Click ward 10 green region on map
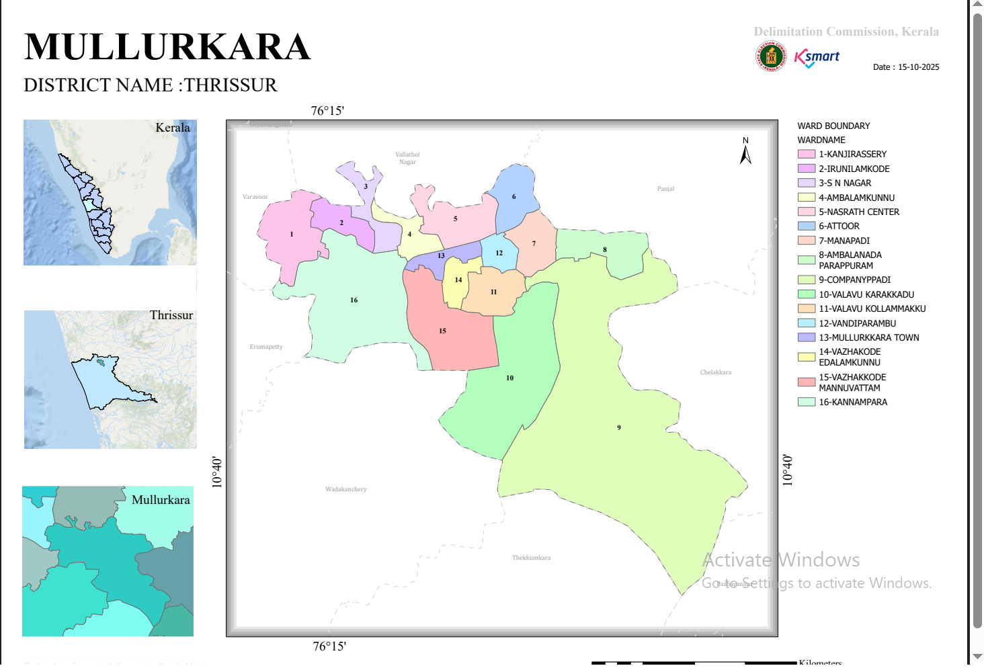984x672 pixels. (509, 378)
